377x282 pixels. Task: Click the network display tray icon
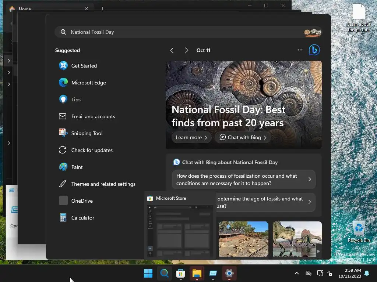click(320, 273)
